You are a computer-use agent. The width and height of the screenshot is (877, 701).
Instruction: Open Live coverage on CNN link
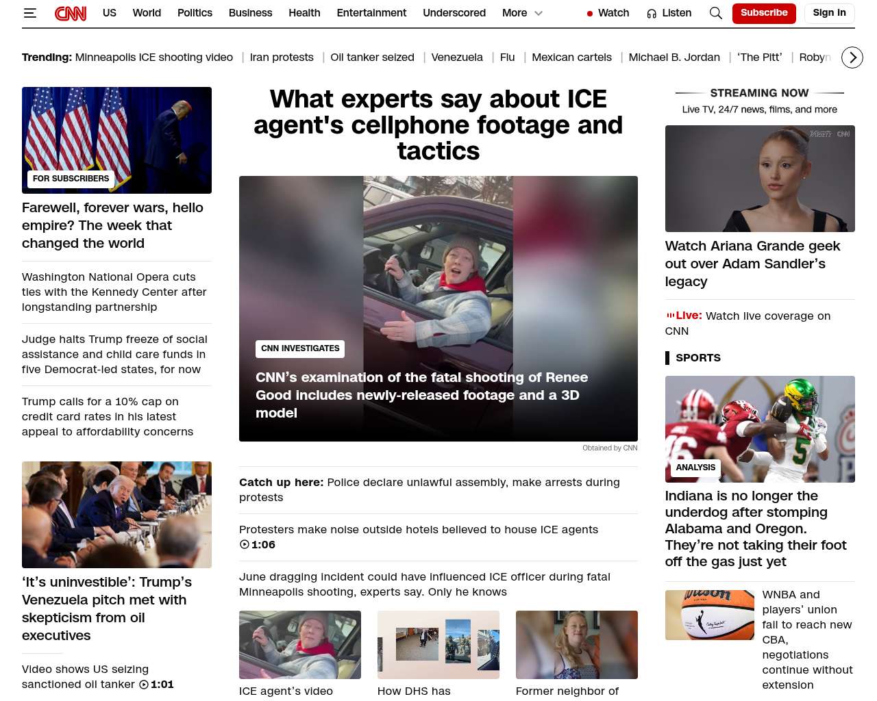[748, 323]
